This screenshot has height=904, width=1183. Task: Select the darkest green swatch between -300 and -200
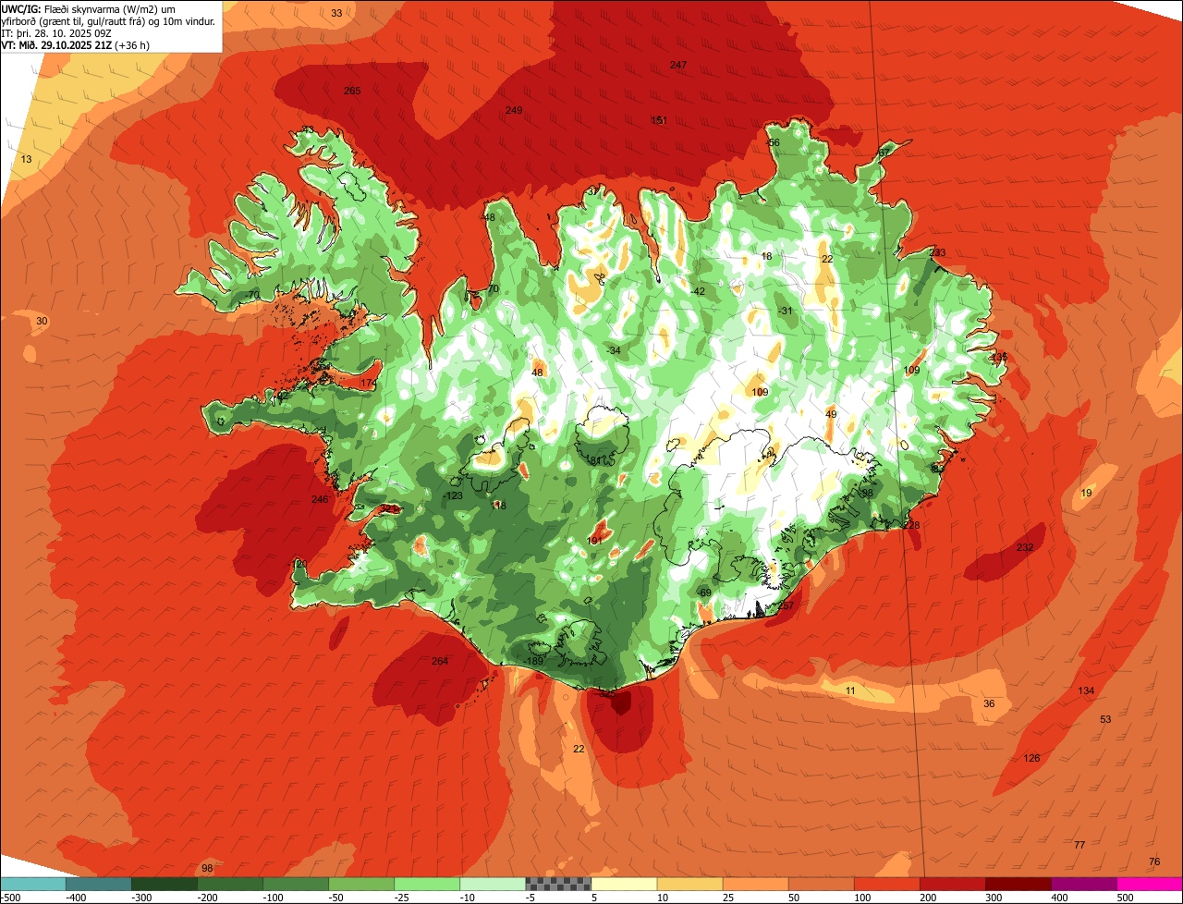(x=164, y=885)
